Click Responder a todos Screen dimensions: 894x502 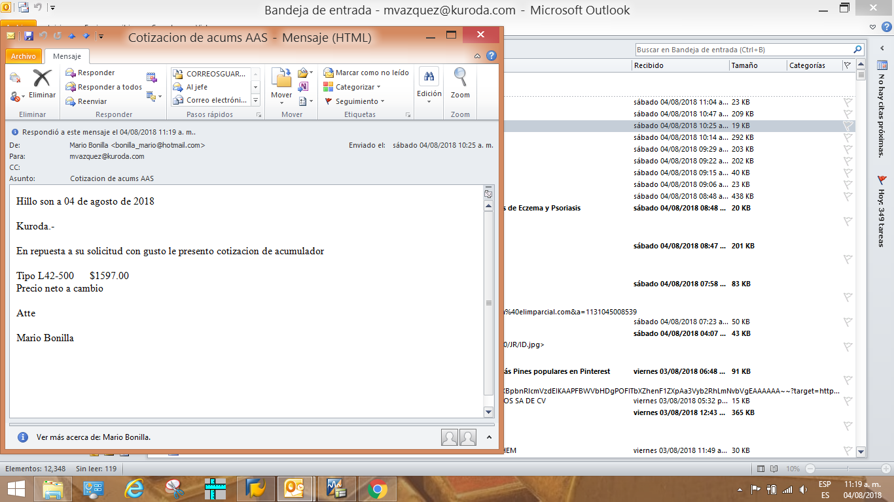pos(103,87)
